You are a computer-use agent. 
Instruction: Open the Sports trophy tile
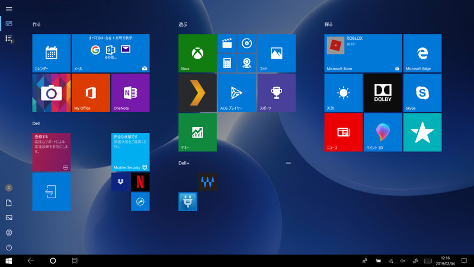pyautogui.click(x=277, y=93)
